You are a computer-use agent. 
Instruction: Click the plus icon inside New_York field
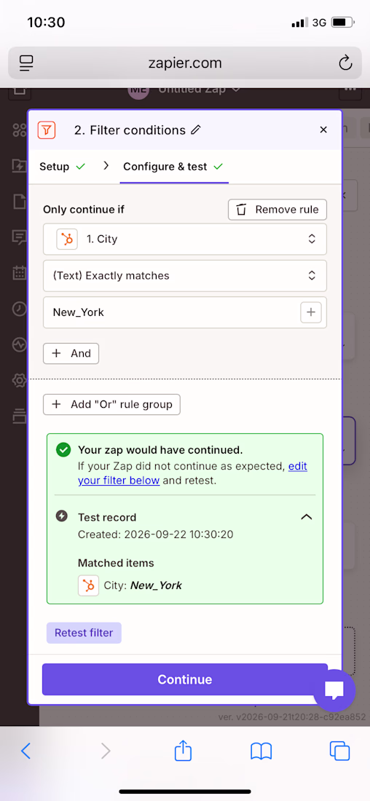[311, 312]
